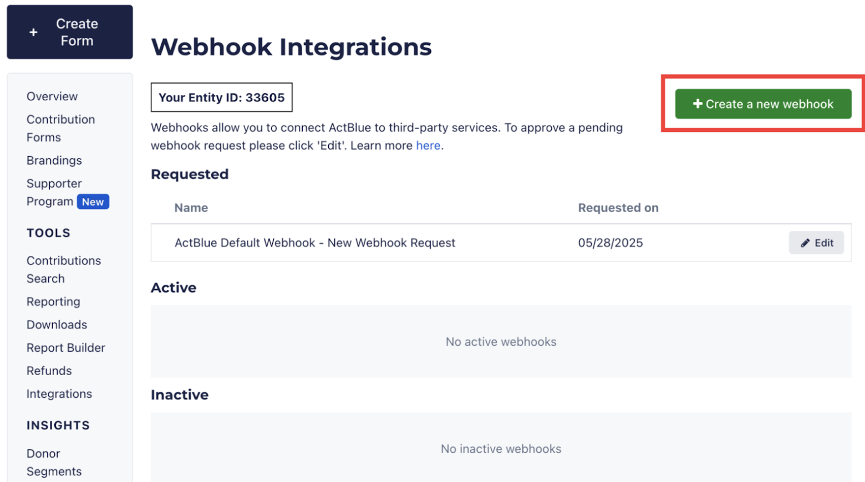Click the Inactive section heading
Image resolution: width=865 pixels, height=482 pixels.
[x=180, y=394]
